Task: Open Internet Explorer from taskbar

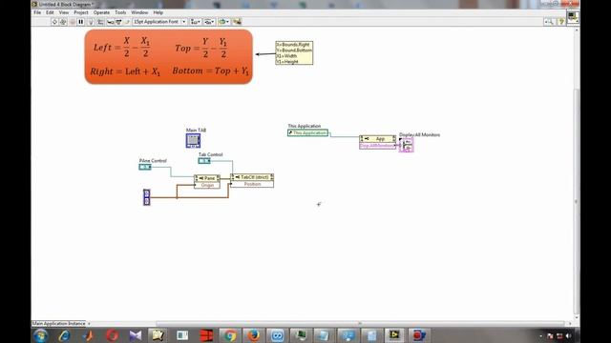Action: (x=64, y=335)
